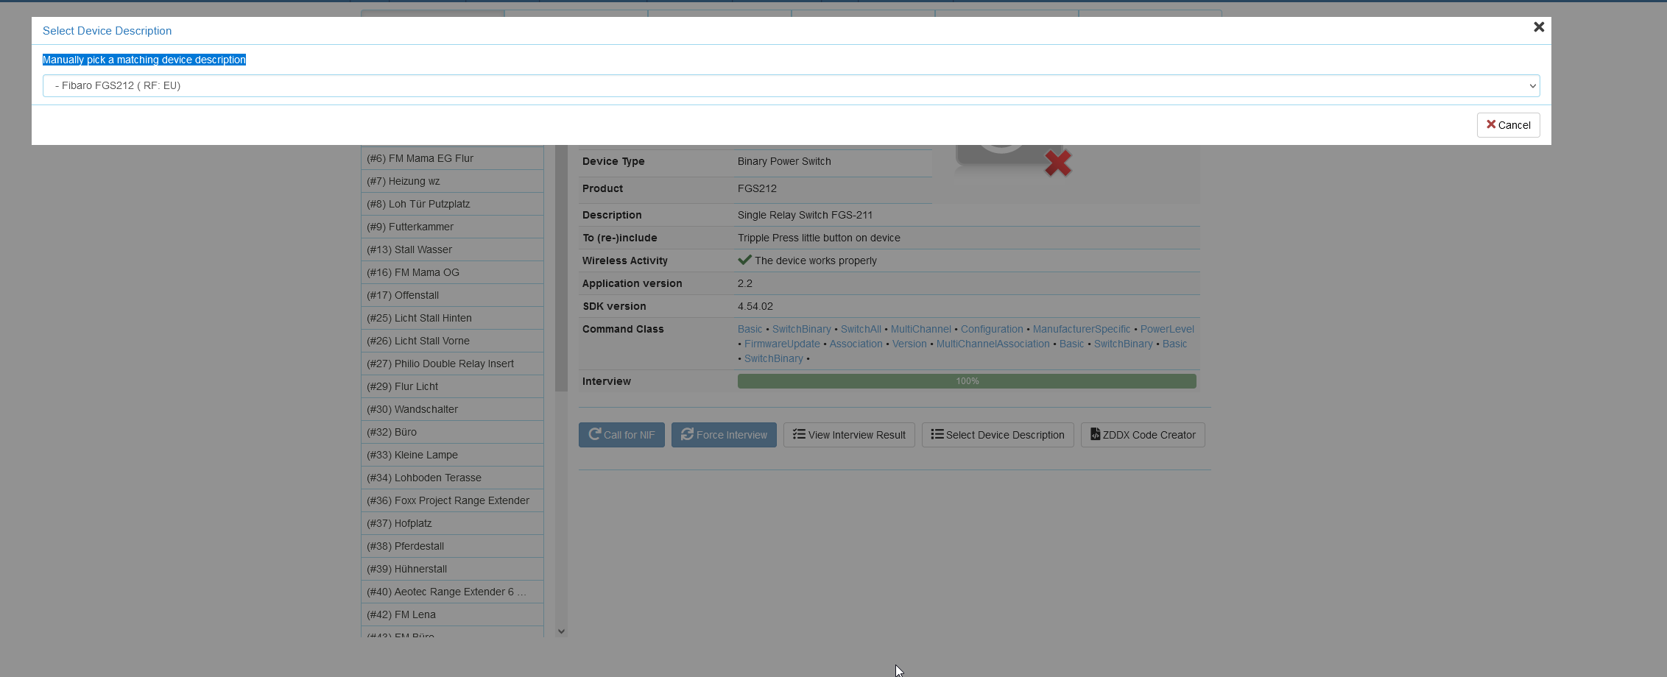Select device (#37) Hofplatz

(x=452, y=523)
